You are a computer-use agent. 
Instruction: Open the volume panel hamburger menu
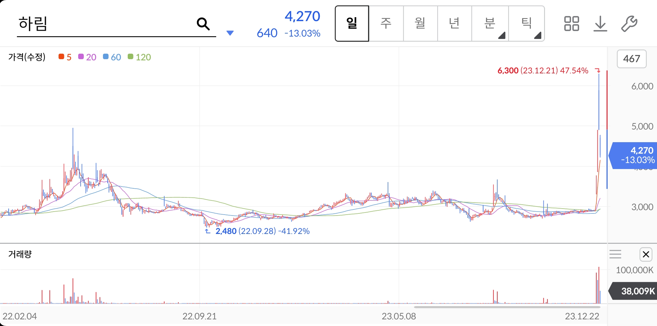click(615, 254)
